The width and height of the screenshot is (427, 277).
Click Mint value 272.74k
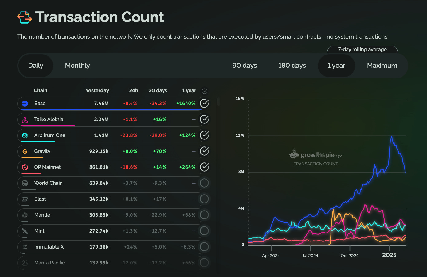coord(99,231)
